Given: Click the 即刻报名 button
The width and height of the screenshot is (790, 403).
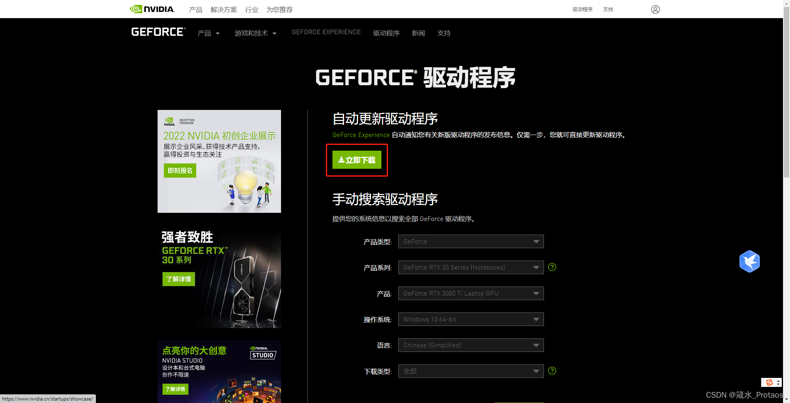Looking at the screenshot, I should (x=180, y=170).
